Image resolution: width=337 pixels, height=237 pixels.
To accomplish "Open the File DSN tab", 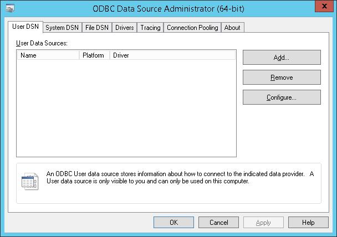I will point(97,28).
